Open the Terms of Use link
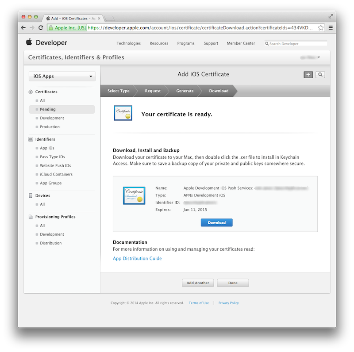Screen dimensions: 354x352 199,303
